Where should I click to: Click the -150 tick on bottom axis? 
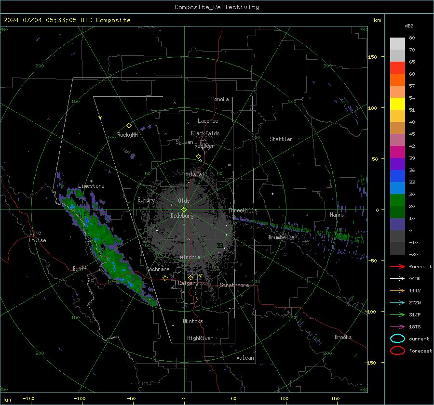click(28, 398)
